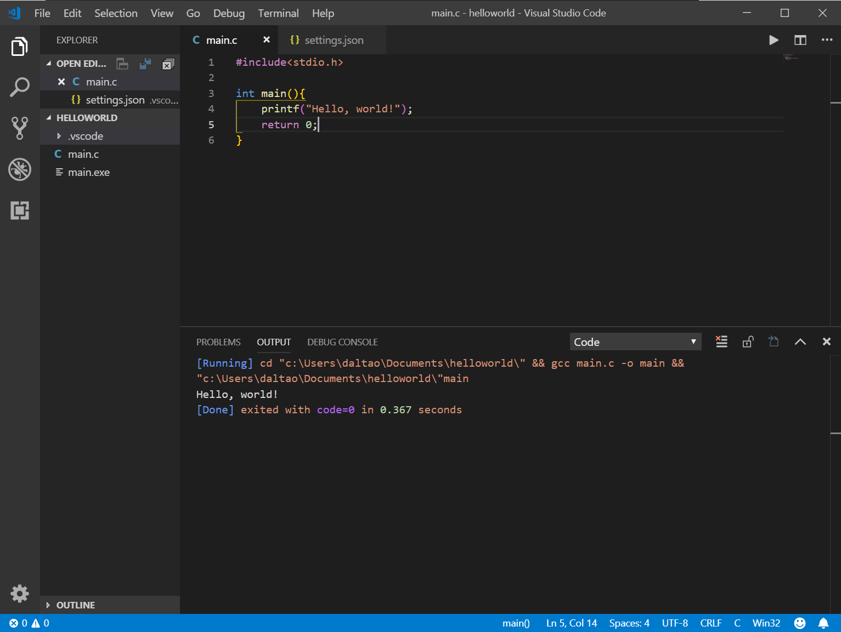Toggle vertical/horizontal editor layout in Open Editors
This screenshot has width=841, height=632.
(123, 64)
